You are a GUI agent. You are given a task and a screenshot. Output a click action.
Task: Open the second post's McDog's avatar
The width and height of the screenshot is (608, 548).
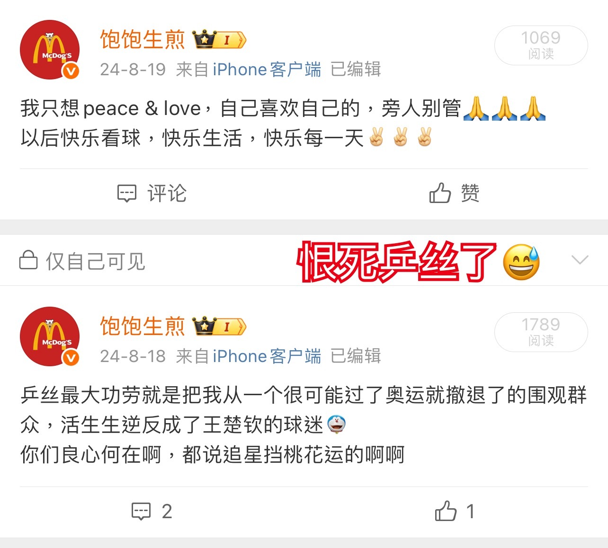pos(50,336)
